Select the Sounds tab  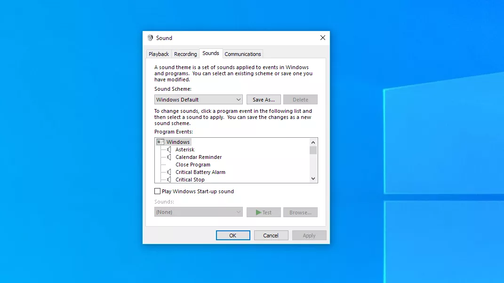211,53
